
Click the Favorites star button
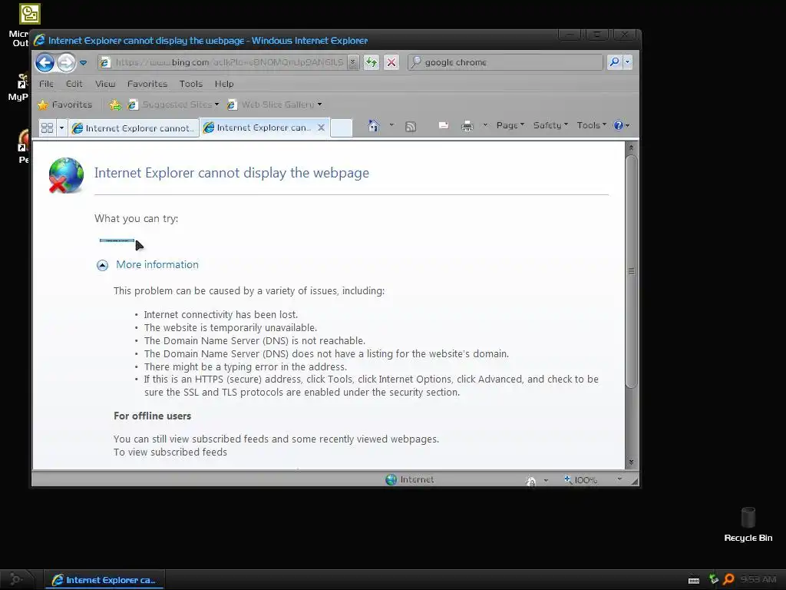(x=65, y=104)
